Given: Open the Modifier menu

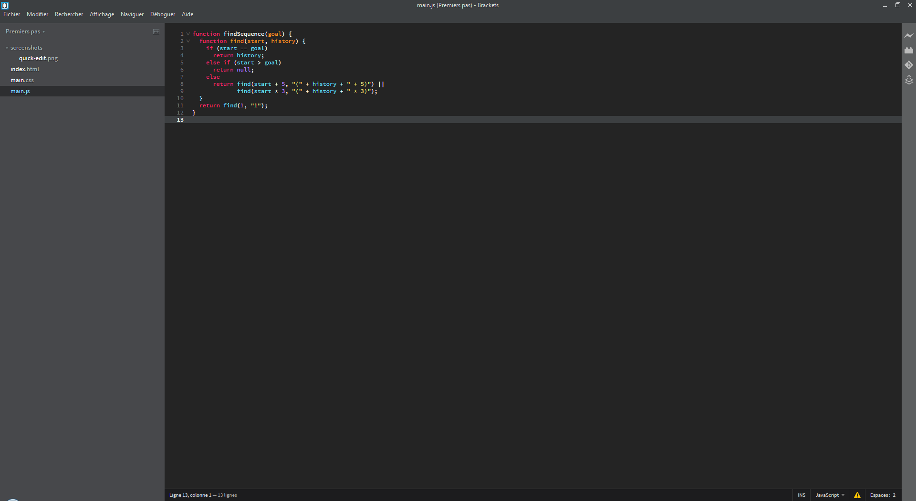Looking at the screenshot, I should tap(37, 14).
